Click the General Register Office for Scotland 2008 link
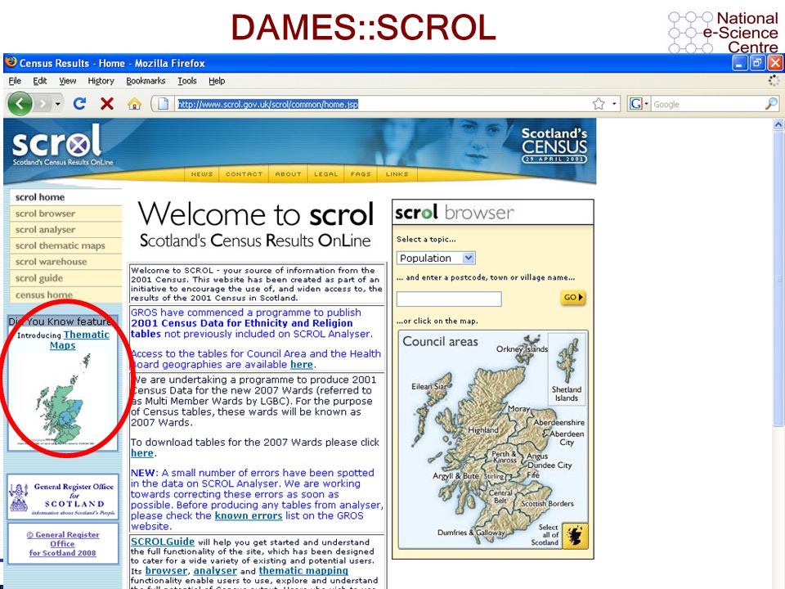Viewport: 785px width, 589px height. point(63,544)
